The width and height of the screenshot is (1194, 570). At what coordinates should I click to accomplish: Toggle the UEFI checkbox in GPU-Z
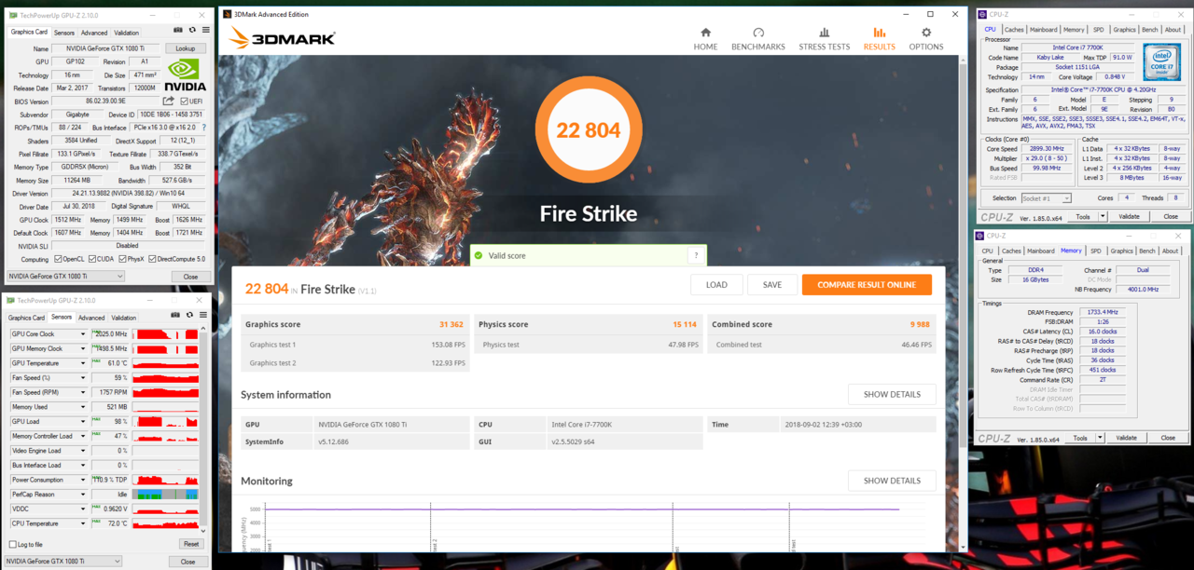coord(184,102)
